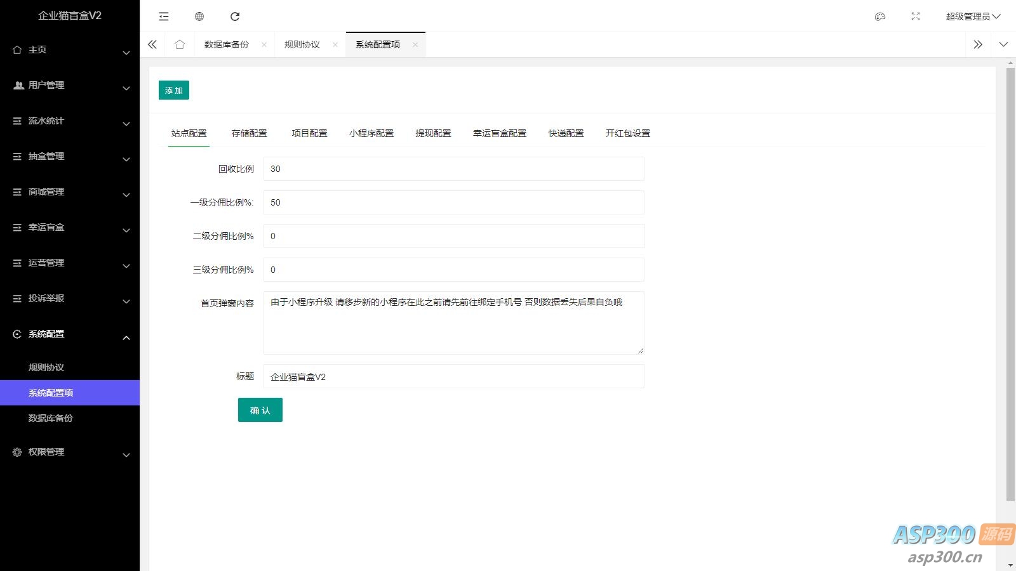This screenshot has height=571, width=1016.
Task: Switch to the 存储配置 tab
Action: pos(249,133)
